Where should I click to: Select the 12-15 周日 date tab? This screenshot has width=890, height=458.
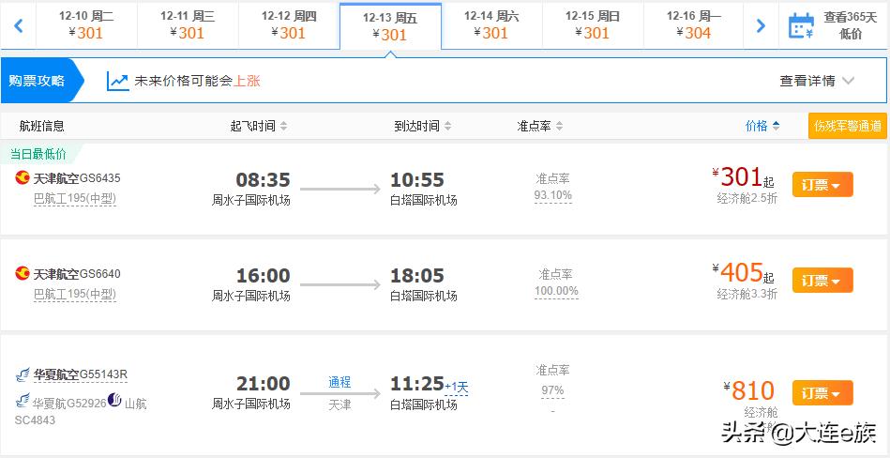point(593,25)
